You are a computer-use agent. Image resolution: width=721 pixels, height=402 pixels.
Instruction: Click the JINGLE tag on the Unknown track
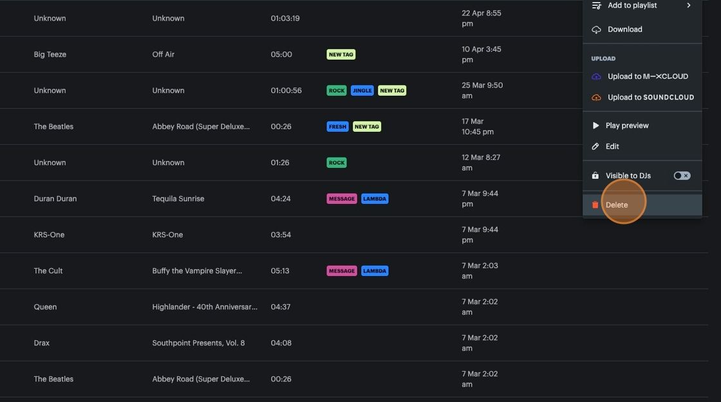[362, 91]
